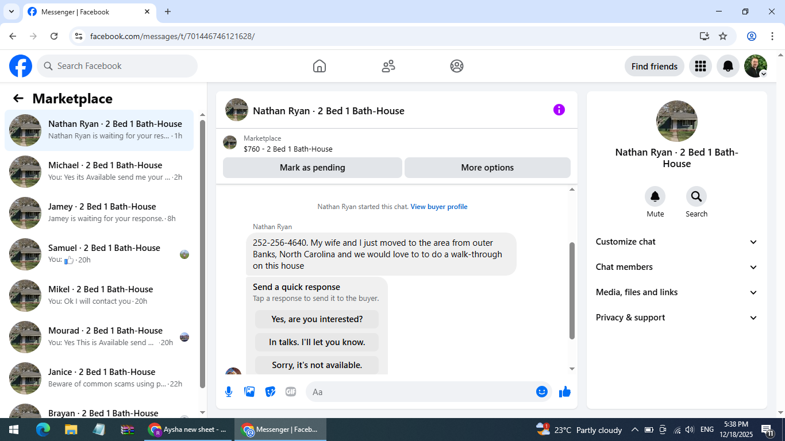Screen dimensions: 785x441
Task: Click the house thumbnail in the right panel
Action: tap(677, 121)
